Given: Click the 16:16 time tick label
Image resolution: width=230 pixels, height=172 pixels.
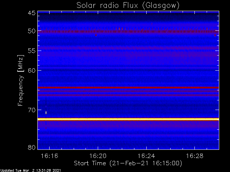Looking at the screenshot, I should pyautogui.click(x=50, y=156).
